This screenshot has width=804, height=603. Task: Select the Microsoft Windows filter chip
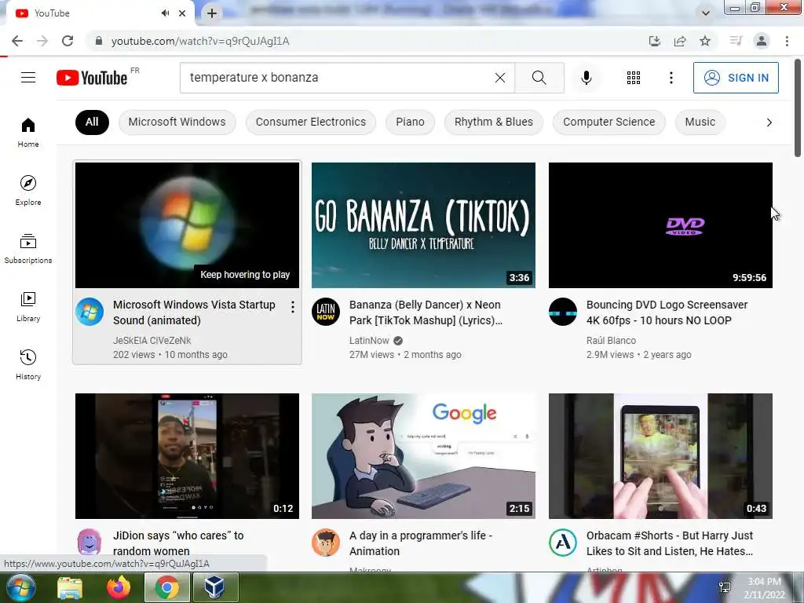[x=177, y=122]
